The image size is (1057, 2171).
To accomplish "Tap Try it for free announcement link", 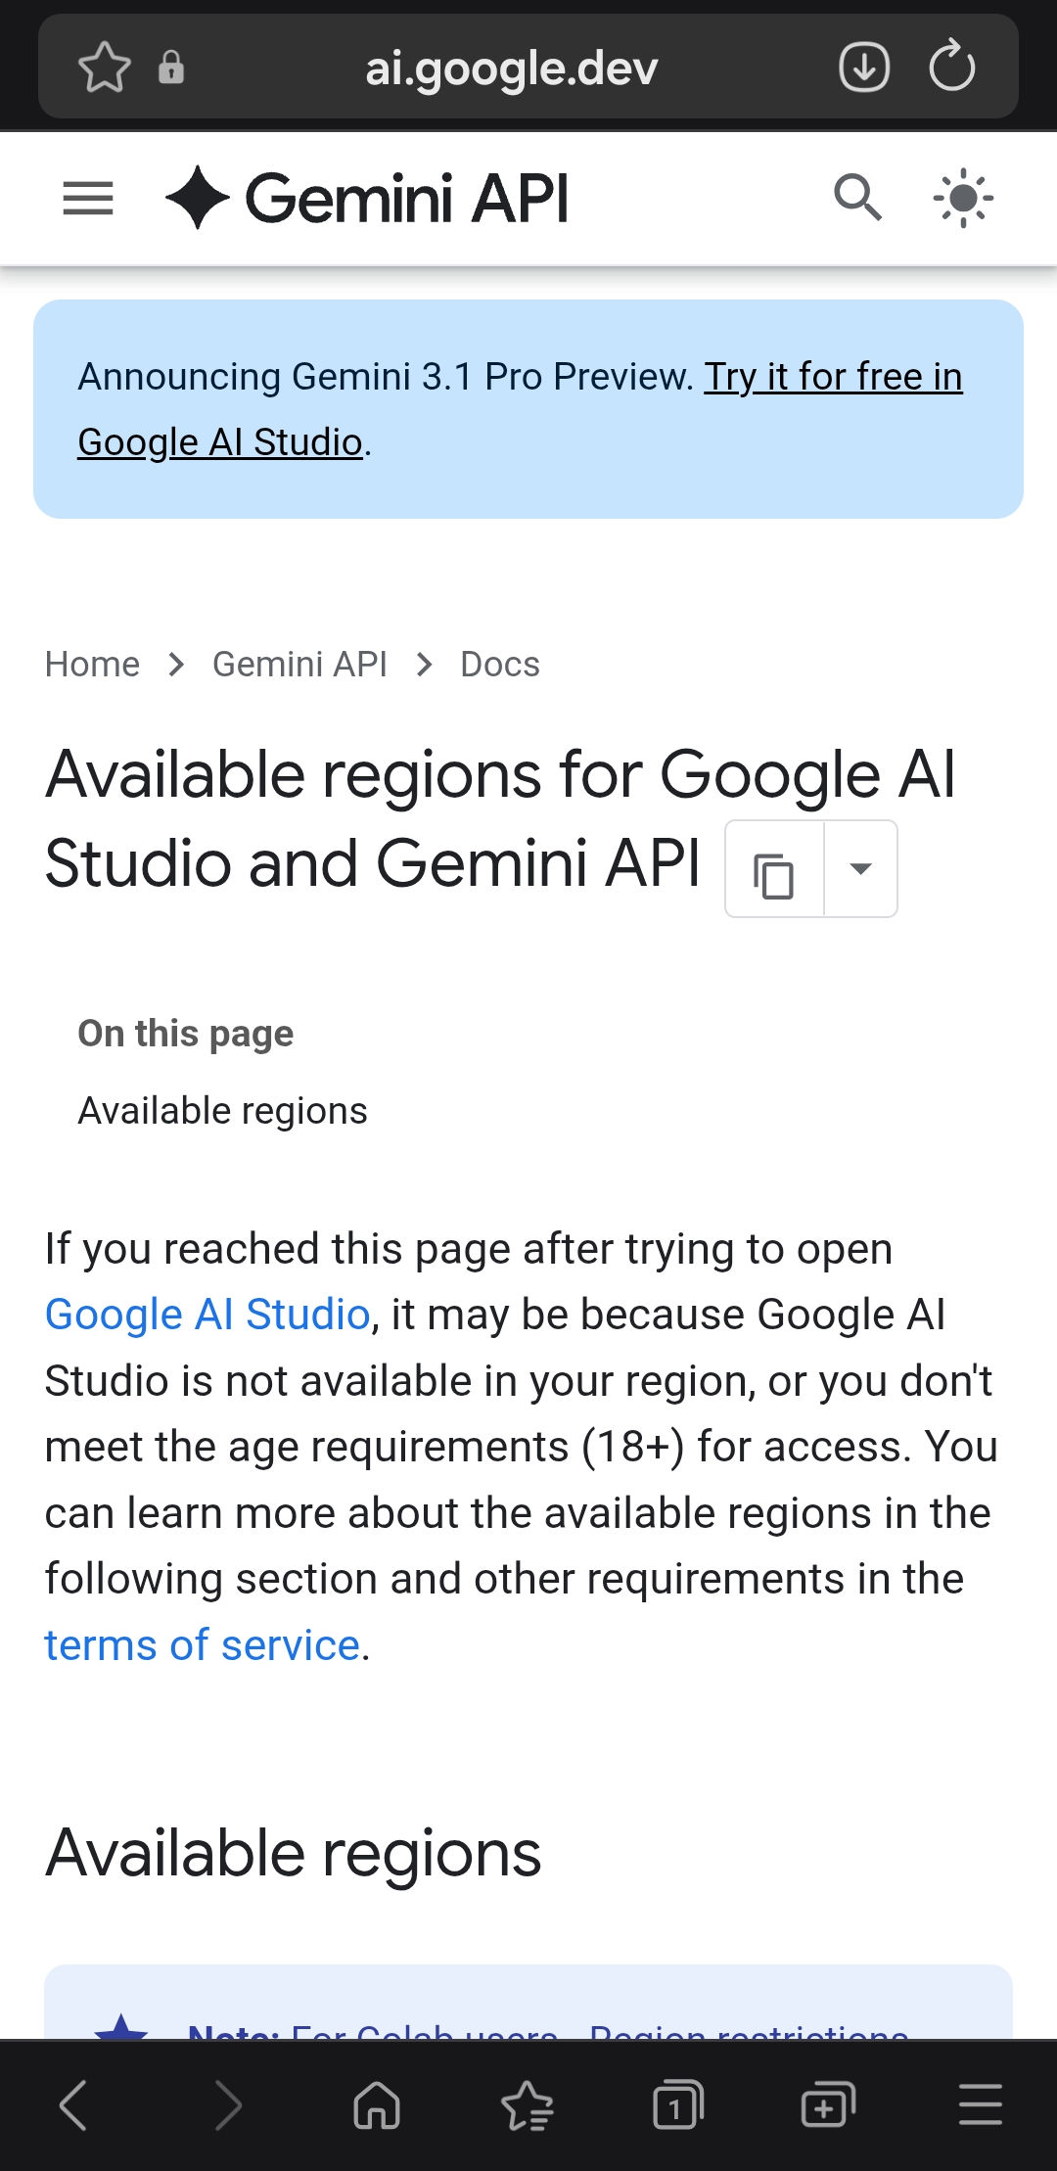I will tap(832, 377).
